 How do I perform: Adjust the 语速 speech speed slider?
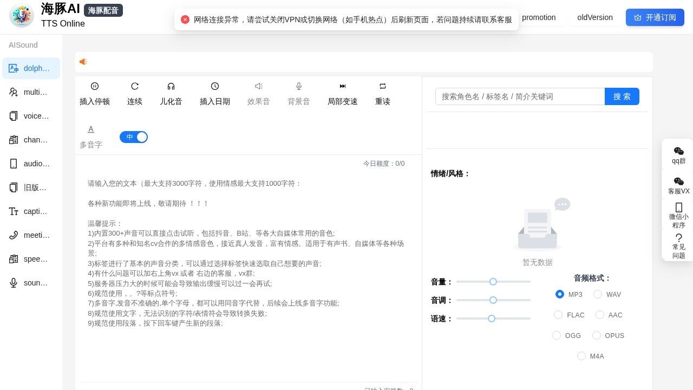(492, 318)
